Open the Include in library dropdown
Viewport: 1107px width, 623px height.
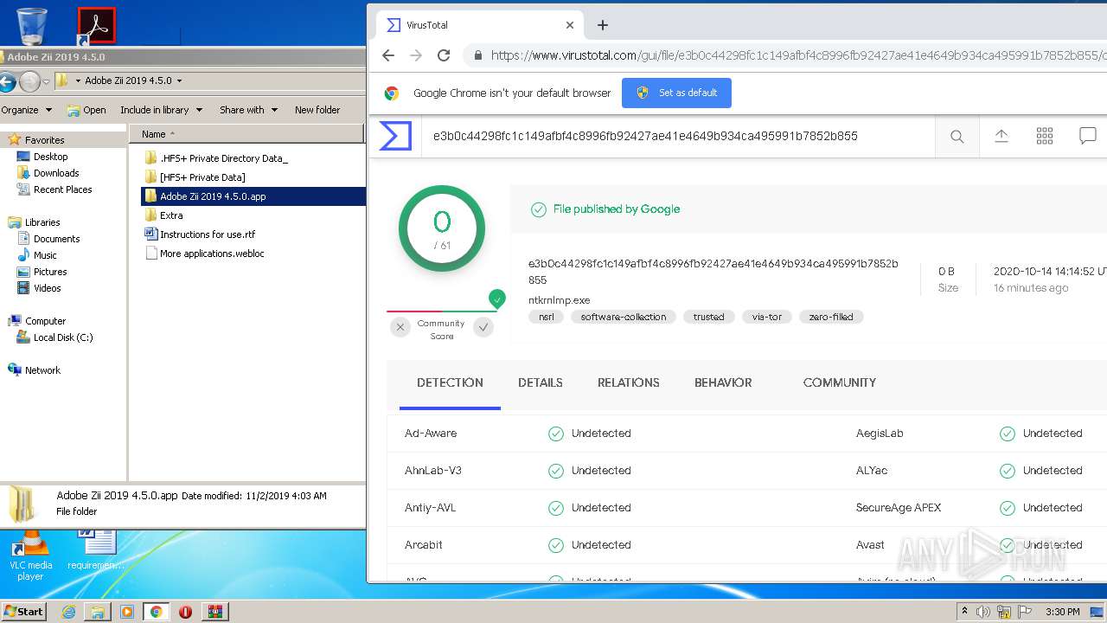click(161, 110)
